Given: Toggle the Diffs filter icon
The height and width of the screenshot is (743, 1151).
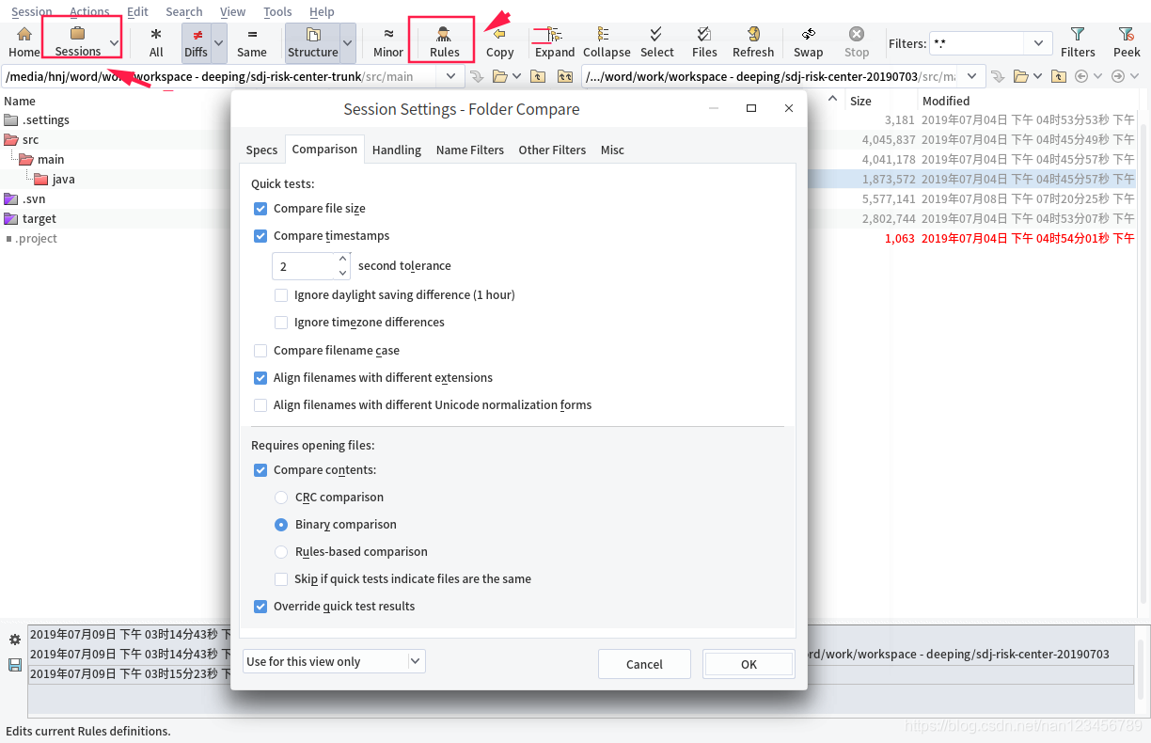Looking at the screenshot, I should point(197,34).
